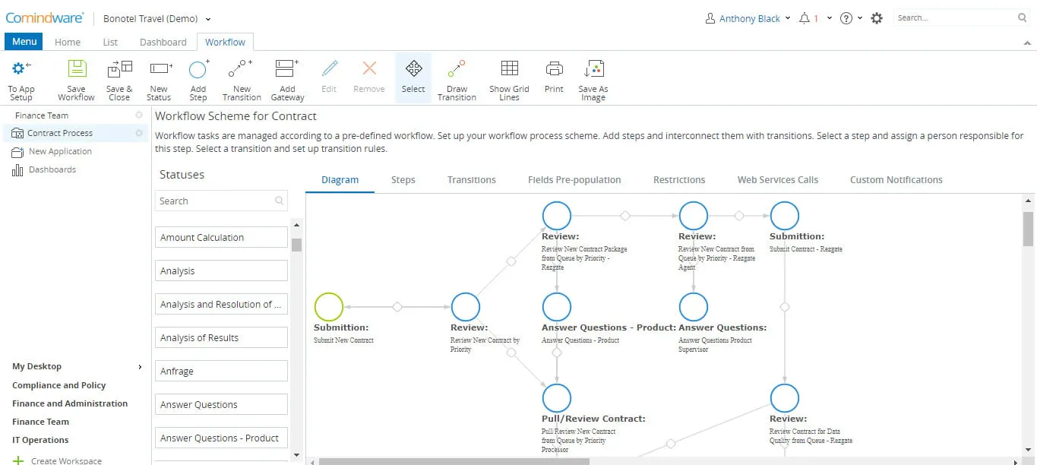
Task: Open the Fields Pre-population tab
Action: click(574, 180)
